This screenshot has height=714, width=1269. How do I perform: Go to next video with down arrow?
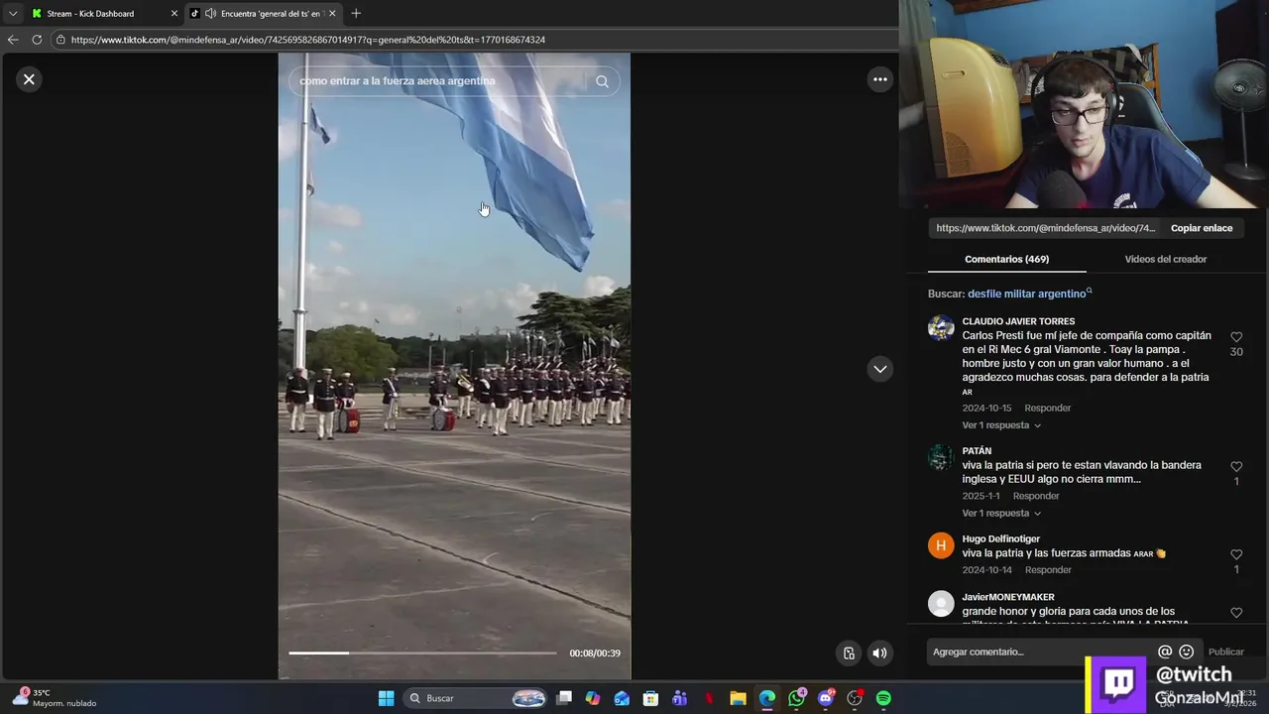tap(879, 369)
